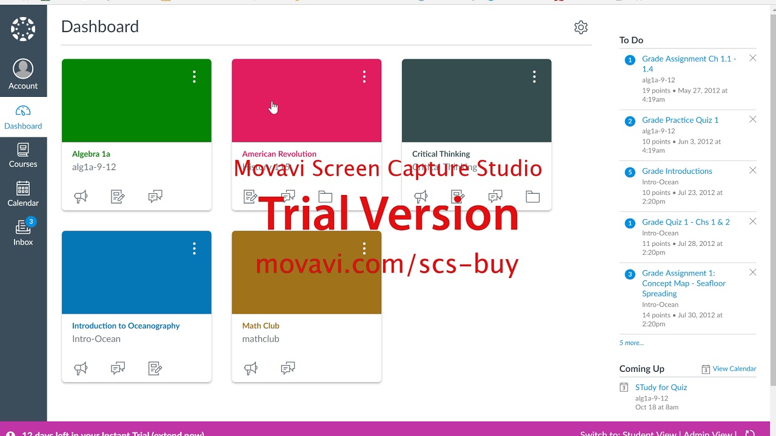This screenshot has height=436, width=776.
Task: Dismiss Grade Assignment 1: Concept Map to-do
Action: [x=752, y=272]
